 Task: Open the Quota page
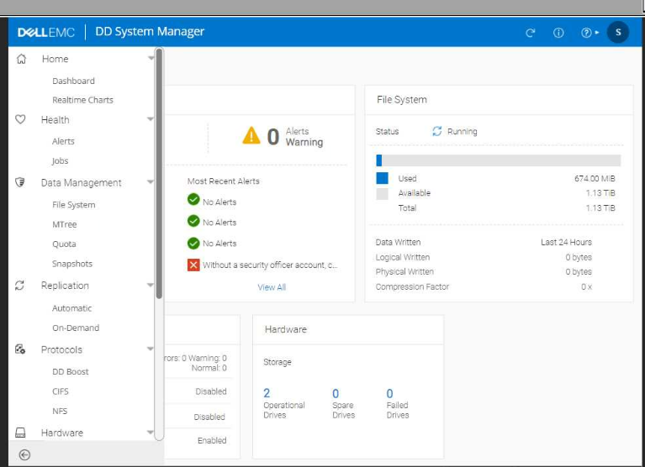point(64,244)
